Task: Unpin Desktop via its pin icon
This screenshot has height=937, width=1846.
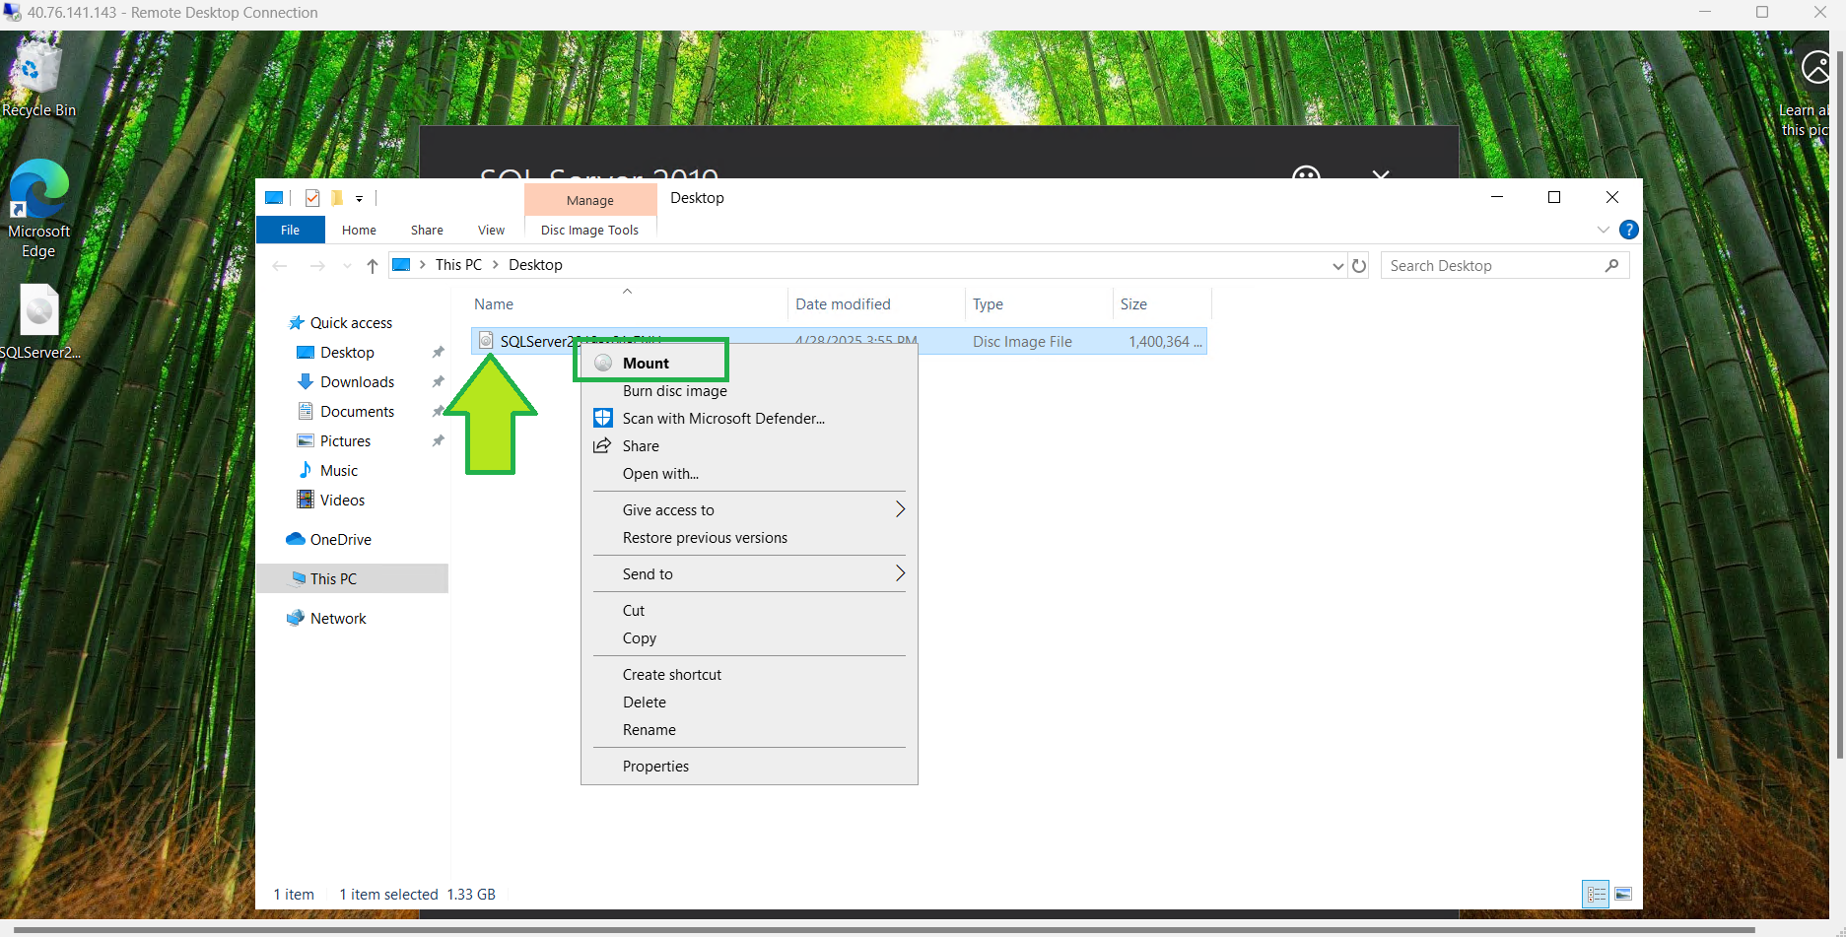Action: (x=438, y=353)
